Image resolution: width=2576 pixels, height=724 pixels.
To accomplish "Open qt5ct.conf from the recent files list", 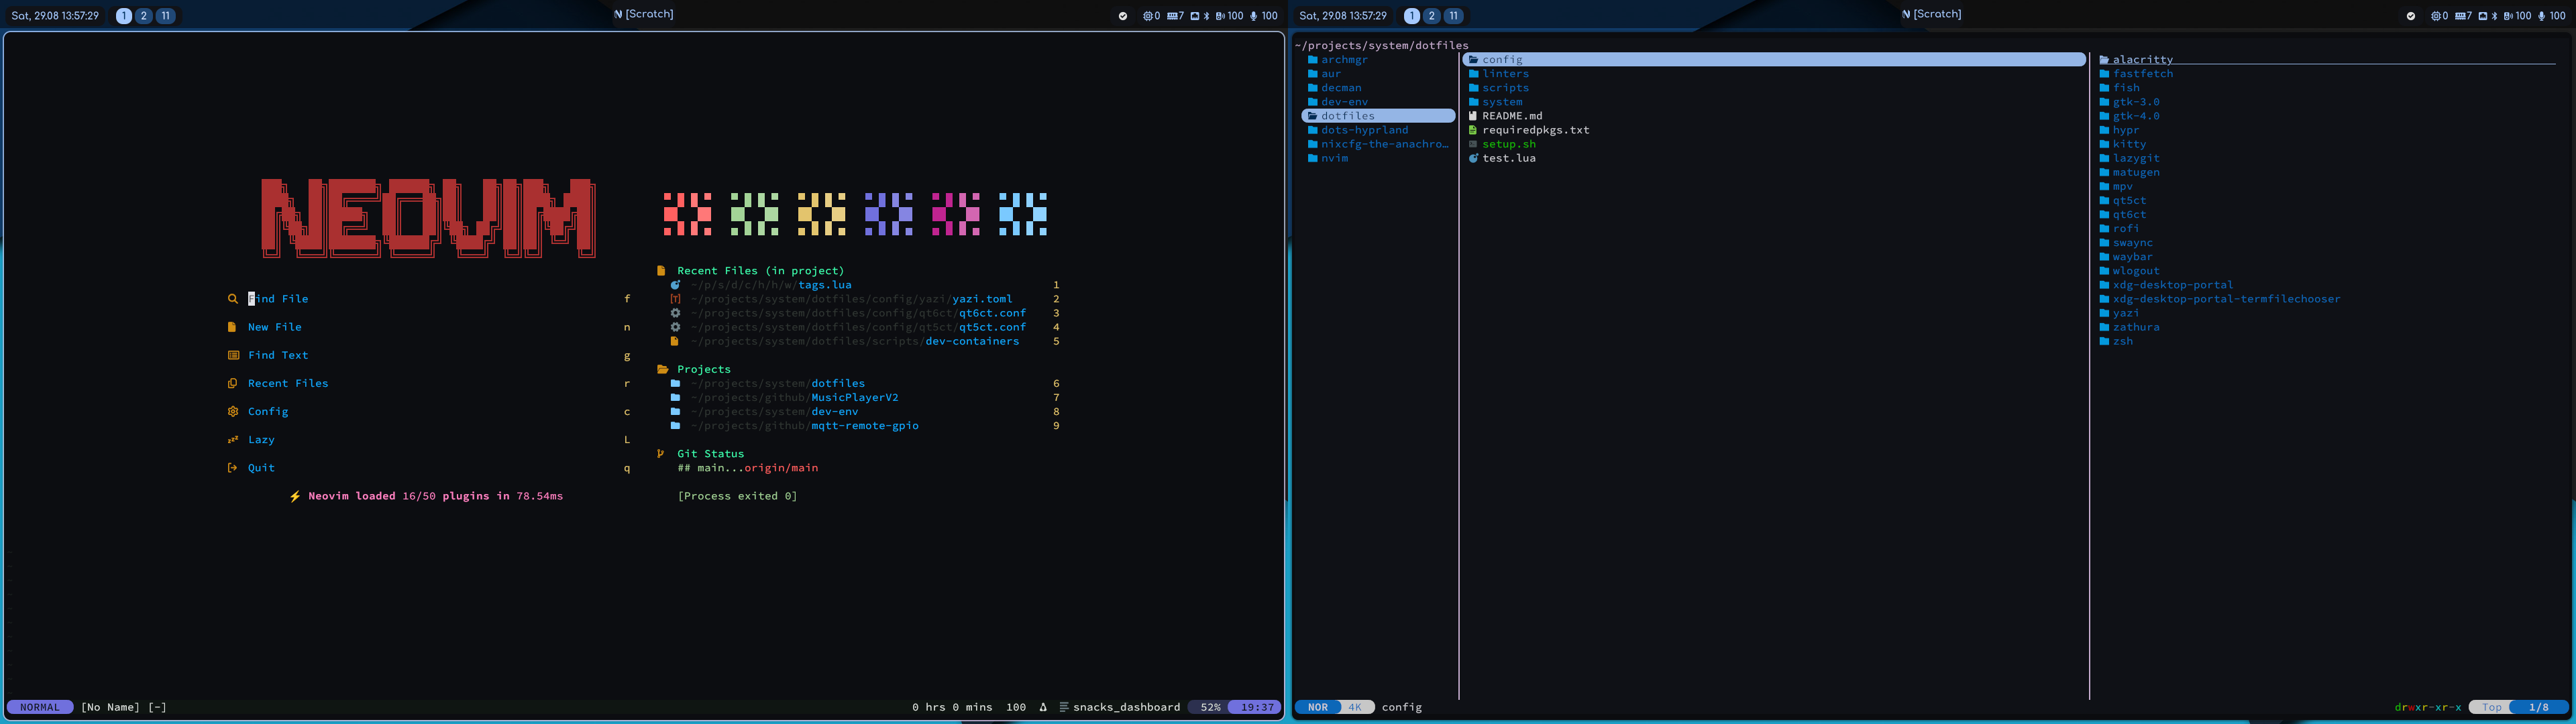I will click(992, 327).
